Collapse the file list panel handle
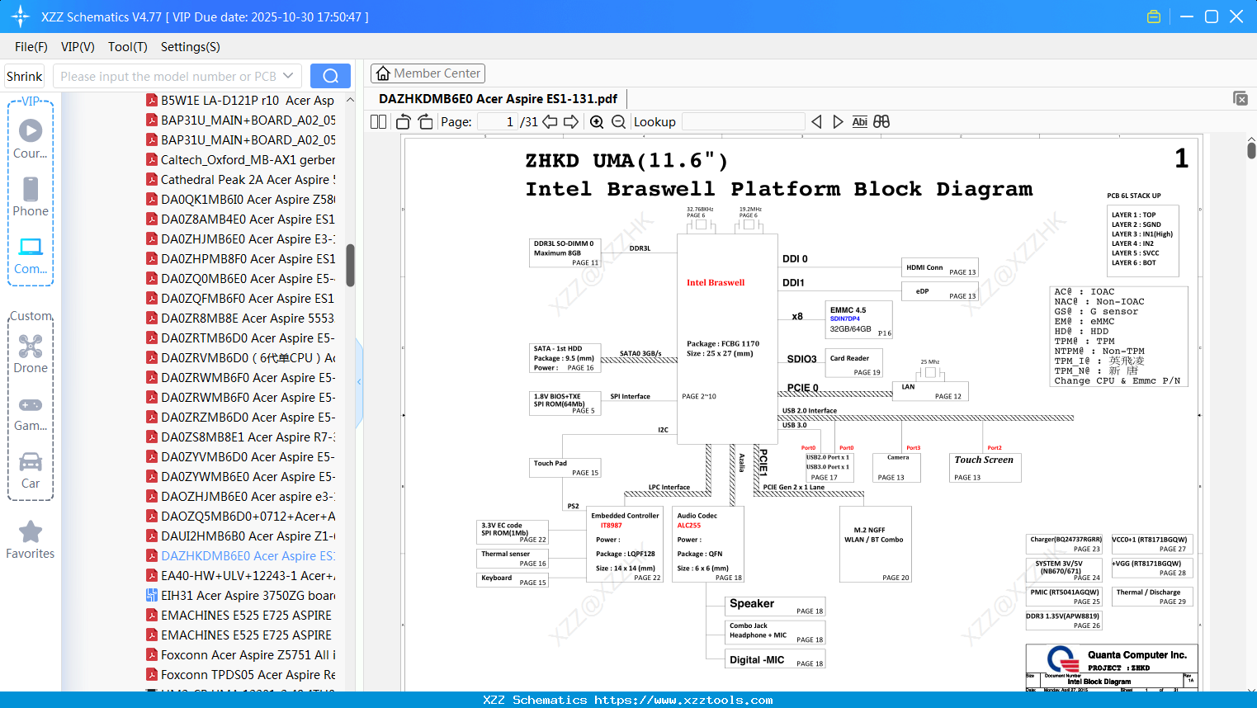The image size is (1257, 708). tap(359, 382)
